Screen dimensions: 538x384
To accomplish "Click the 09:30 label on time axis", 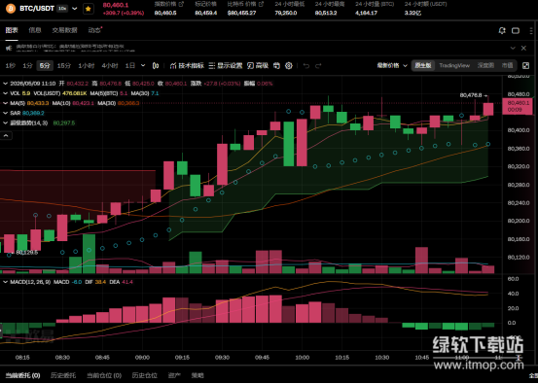I will [x=223, y=357].
